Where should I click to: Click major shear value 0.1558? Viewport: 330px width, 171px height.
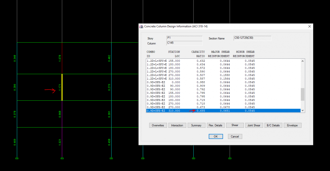pyautogui.click(x=224, y=75)
